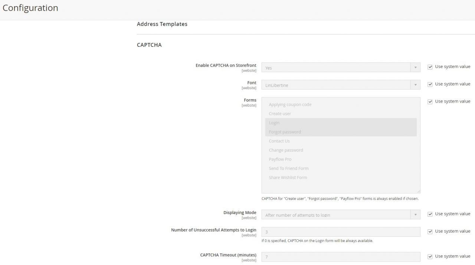Viewport: 475px width, 265px height.
Task: Collapse the CAPTCHA section header
Action: pos(149,45)
